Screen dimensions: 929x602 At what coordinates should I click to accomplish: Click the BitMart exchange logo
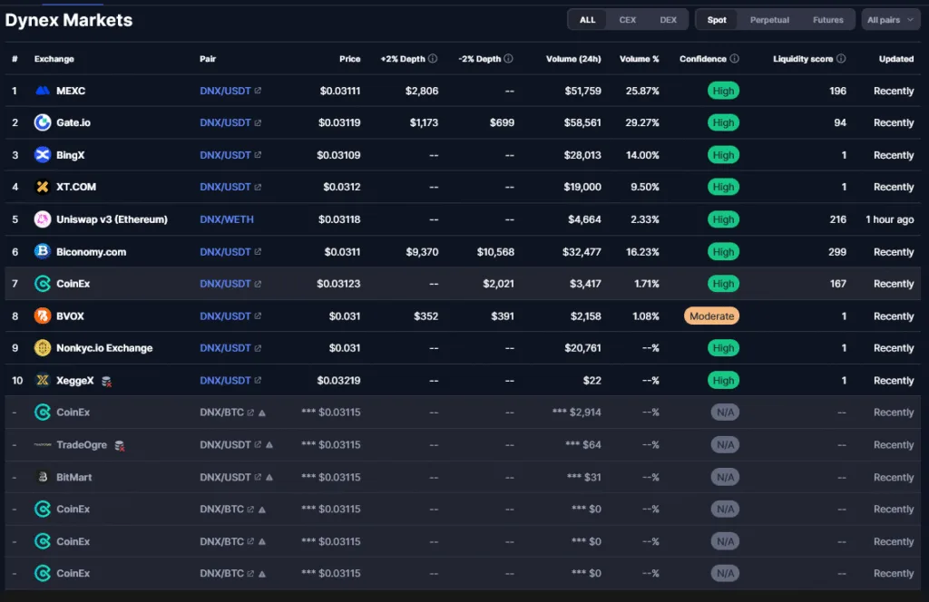(x=43, y=477)
